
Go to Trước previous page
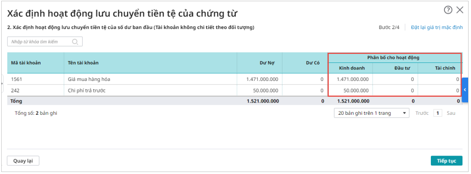[x=422, y=113]
